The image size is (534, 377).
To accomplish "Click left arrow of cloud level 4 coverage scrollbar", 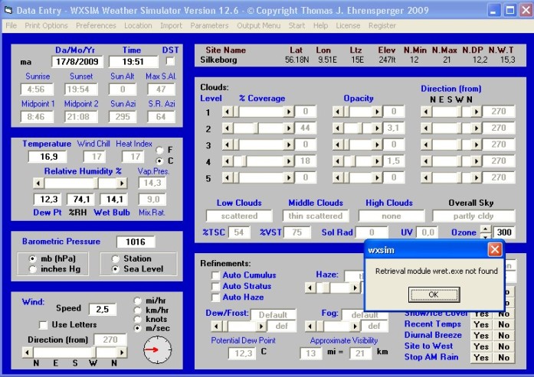I will tap(227, 161).
